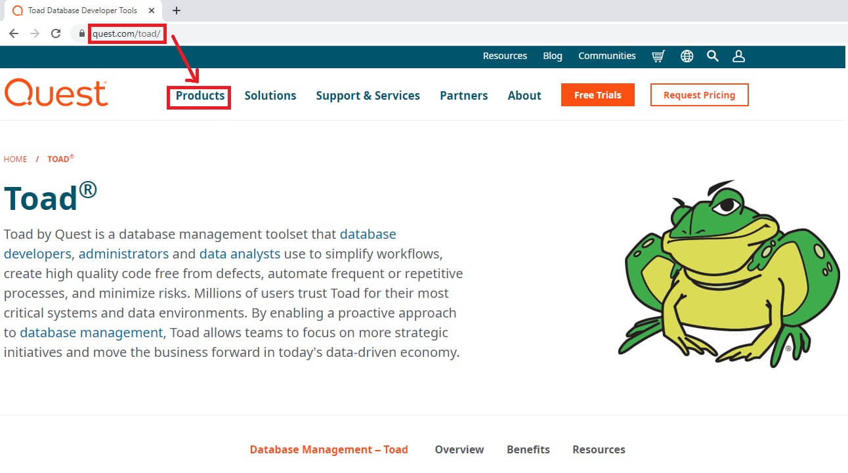Open the Resources link in the top bar
The height and width of the screenshot is (473, 848).
505,56
